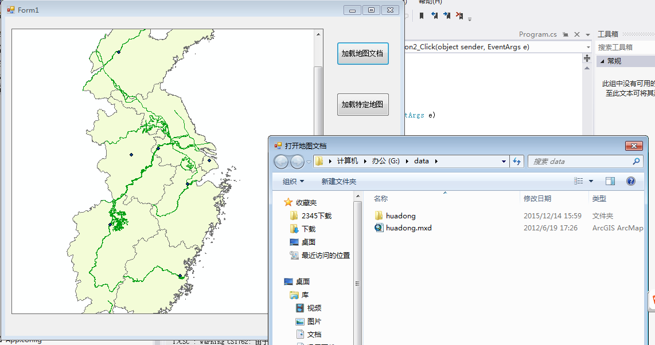Viewport: 655px width, 345px height.
Task: Click the 搜索 data search field
Action: pyautogui.click(x=579, y=161)
